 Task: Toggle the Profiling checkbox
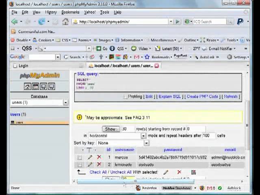click(x=126, y=97)
